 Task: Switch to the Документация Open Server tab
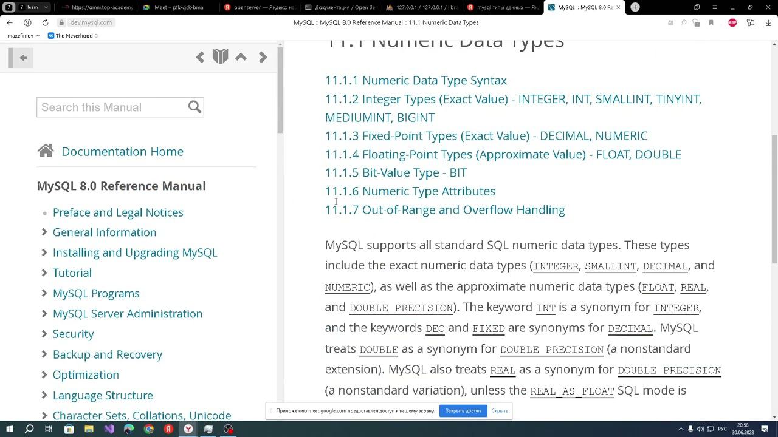coord(340,7)
